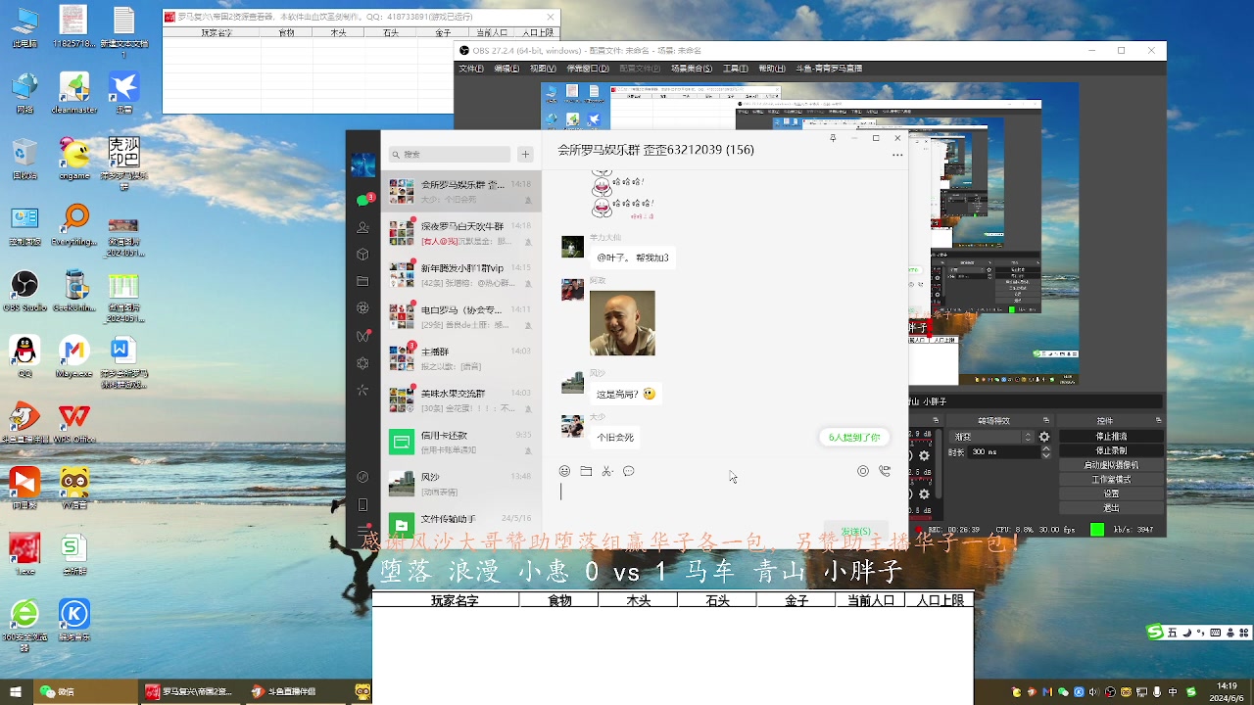Click the phone icon in WeChat sidebar
The image size is (1254, 705).
point(362,505)
